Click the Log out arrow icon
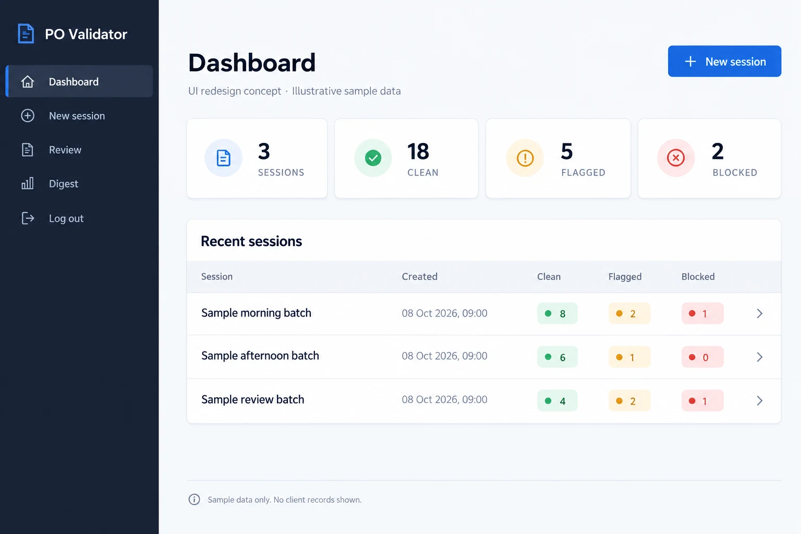The image size is (801, 534). [28, 218]
